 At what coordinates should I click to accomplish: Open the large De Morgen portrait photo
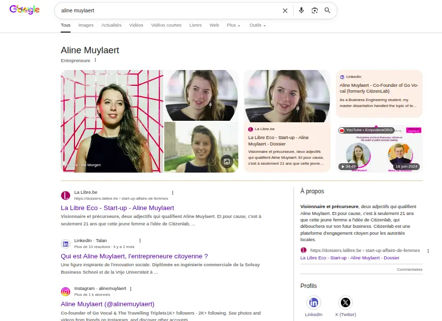click(111, 121)
